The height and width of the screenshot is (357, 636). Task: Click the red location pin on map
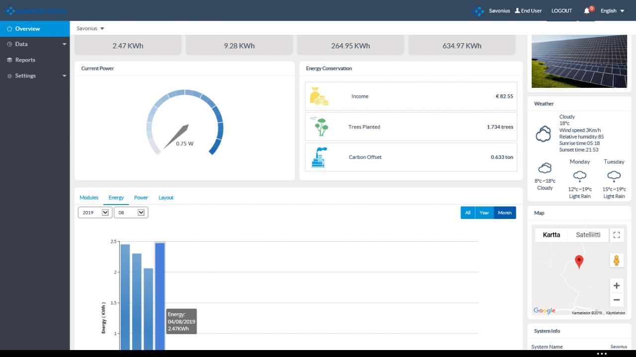click(x=579, y=262)
